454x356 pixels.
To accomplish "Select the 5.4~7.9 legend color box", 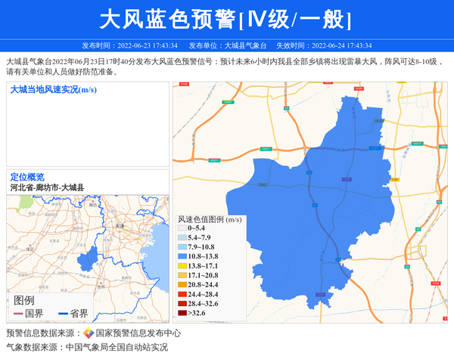I will [182, 237].
